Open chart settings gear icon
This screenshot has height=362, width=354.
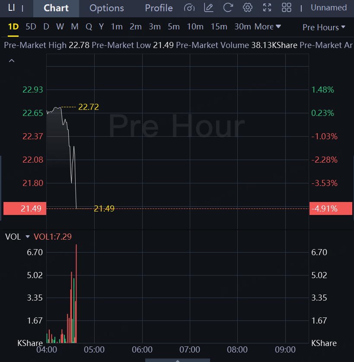248,8
